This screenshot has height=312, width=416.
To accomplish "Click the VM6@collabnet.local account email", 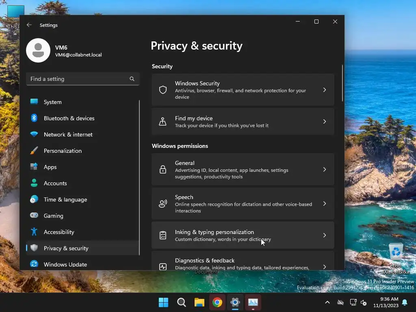I will click(78, 55).
